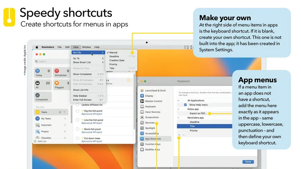The width and height of the screenshot is (301, 169).
Task: Choose Enter Full Screen menu item
Action: click(x=88, y=100)
